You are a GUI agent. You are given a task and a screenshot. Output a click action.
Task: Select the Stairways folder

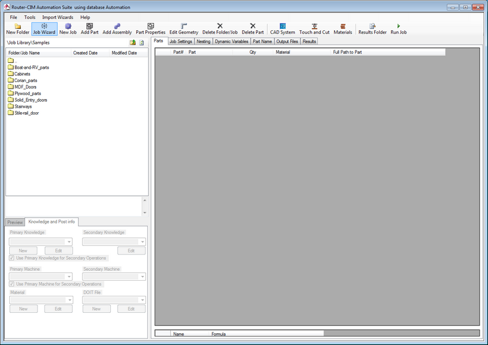[20, 107]
